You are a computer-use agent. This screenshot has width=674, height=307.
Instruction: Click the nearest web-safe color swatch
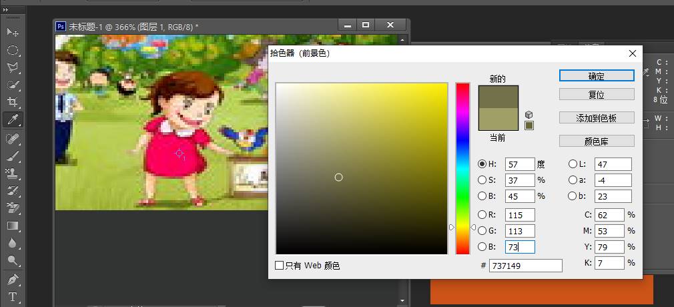(x=529, y=125)
